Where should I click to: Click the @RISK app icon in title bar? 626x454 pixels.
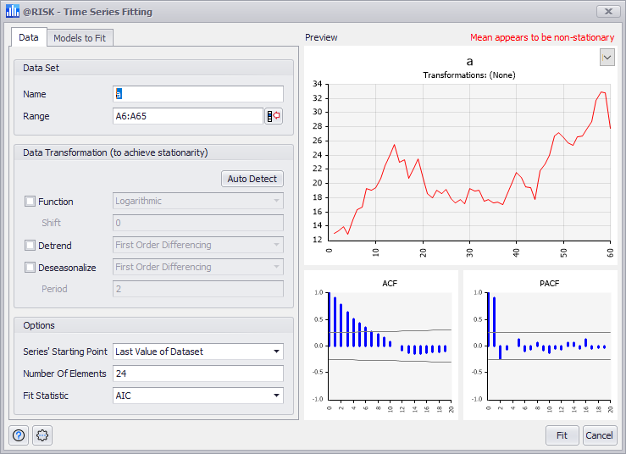[x=12, y=12]
